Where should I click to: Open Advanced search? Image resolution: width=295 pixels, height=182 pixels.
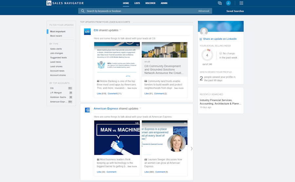click(204, 11)
